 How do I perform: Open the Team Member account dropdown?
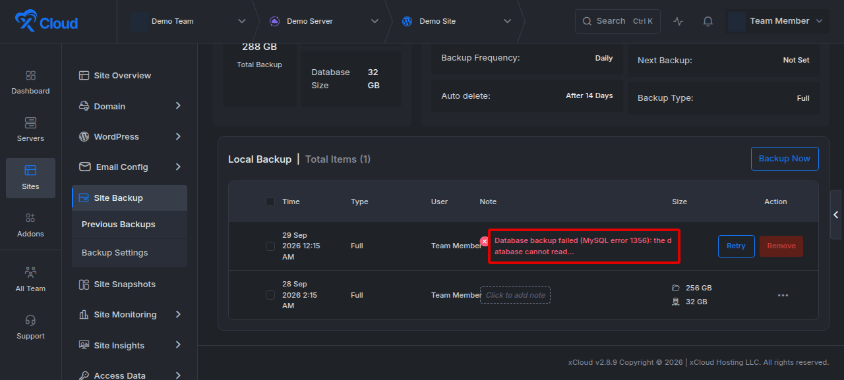[x=777, y=21]
